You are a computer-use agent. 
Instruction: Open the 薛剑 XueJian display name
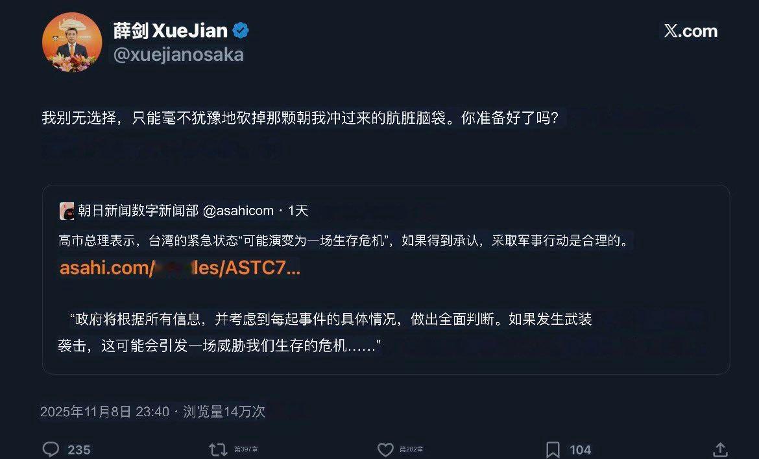coord(171,30)
